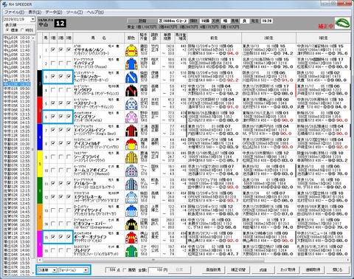
Task: Open the 2019/01/19 date dropdown
Action: (32, 19)
